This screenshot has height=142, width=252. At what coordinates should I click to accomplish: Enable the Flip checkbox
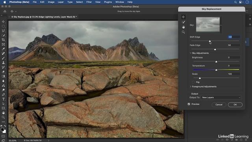tap(193, 82)
